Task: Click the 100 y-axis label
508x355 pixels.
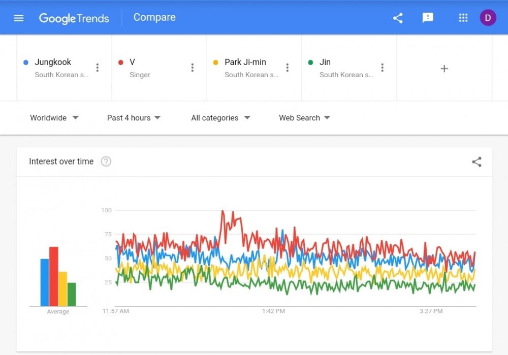Action: 106,210
